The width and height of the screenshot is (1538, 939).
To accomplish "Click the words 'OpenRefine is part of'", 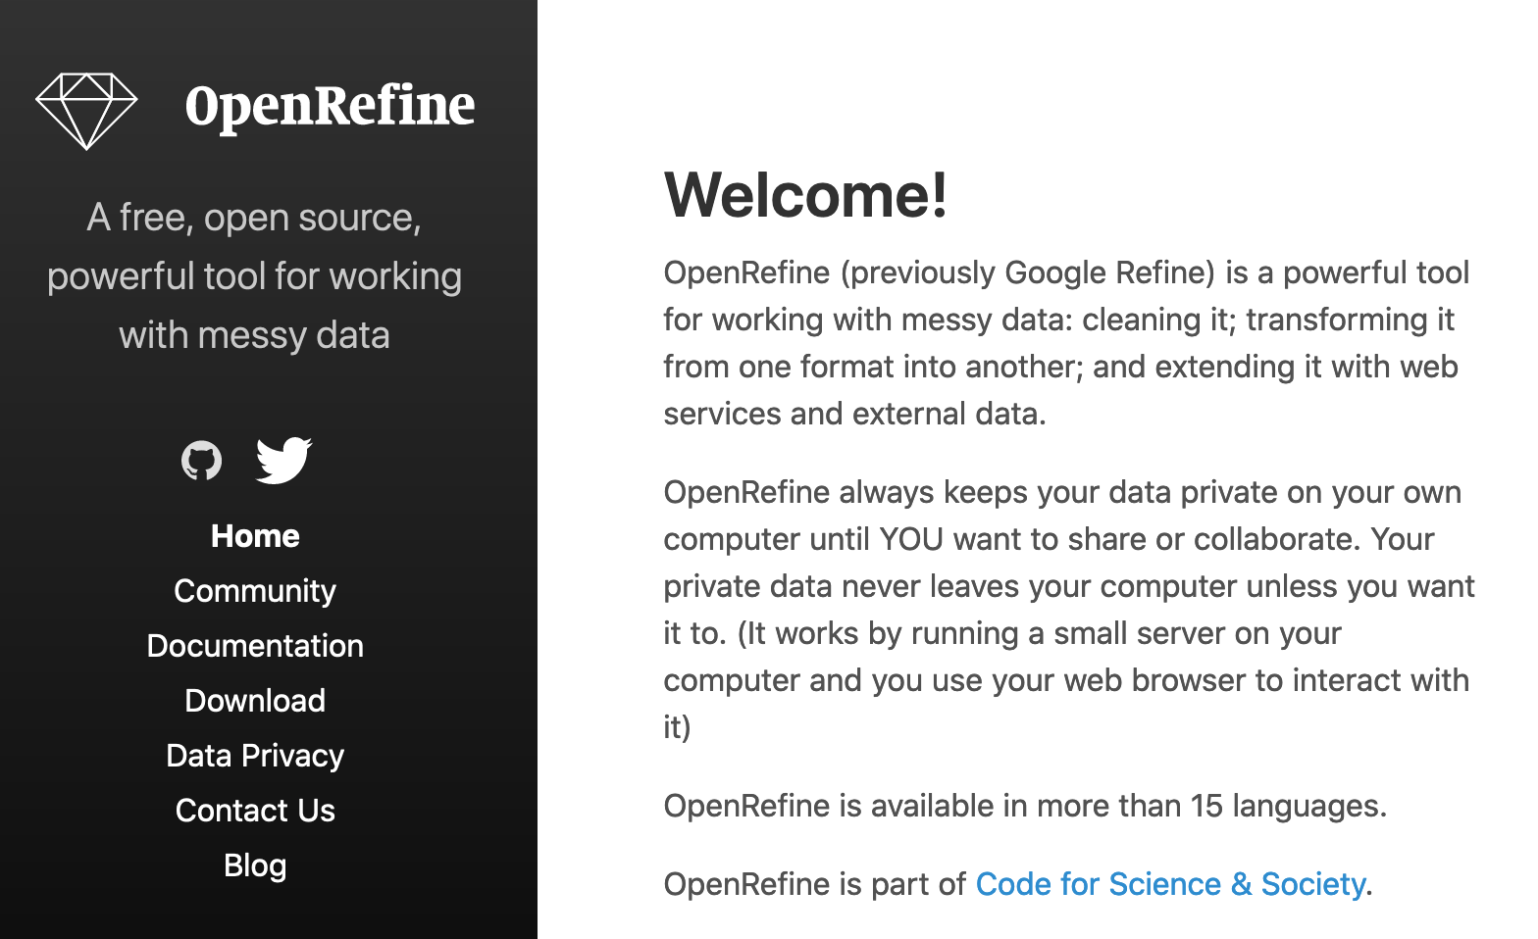I will (814, 884).
